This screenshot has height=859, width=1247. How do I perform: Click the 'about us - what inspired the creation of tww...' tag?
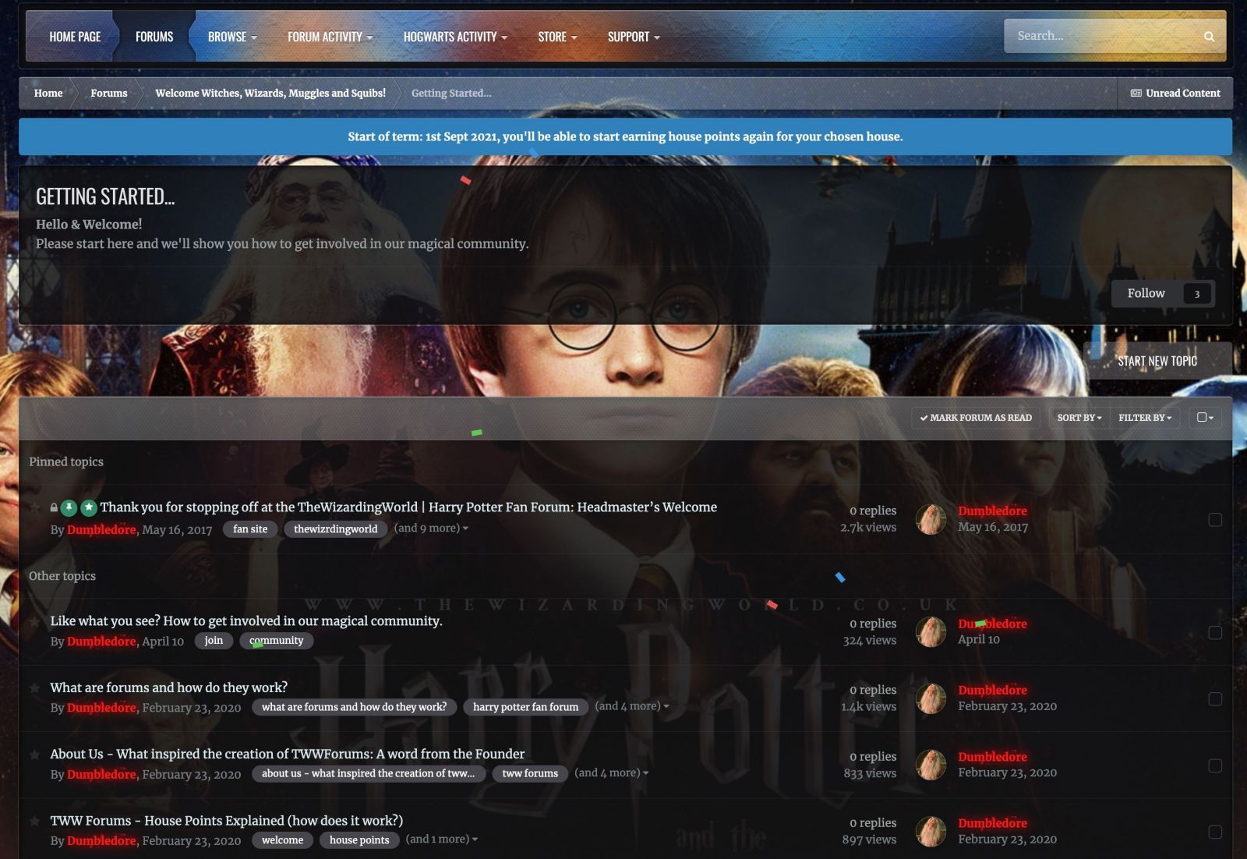tap(369, 774)
